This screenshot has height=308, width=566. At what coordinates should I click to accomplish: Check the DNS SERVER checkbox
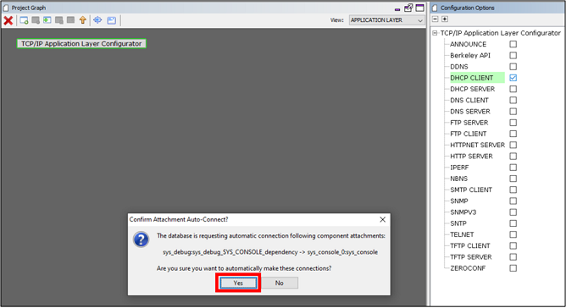[x=513, y=111]
